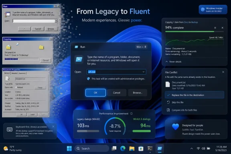Click Browse... in the modern Run dialog

(138, 93)
